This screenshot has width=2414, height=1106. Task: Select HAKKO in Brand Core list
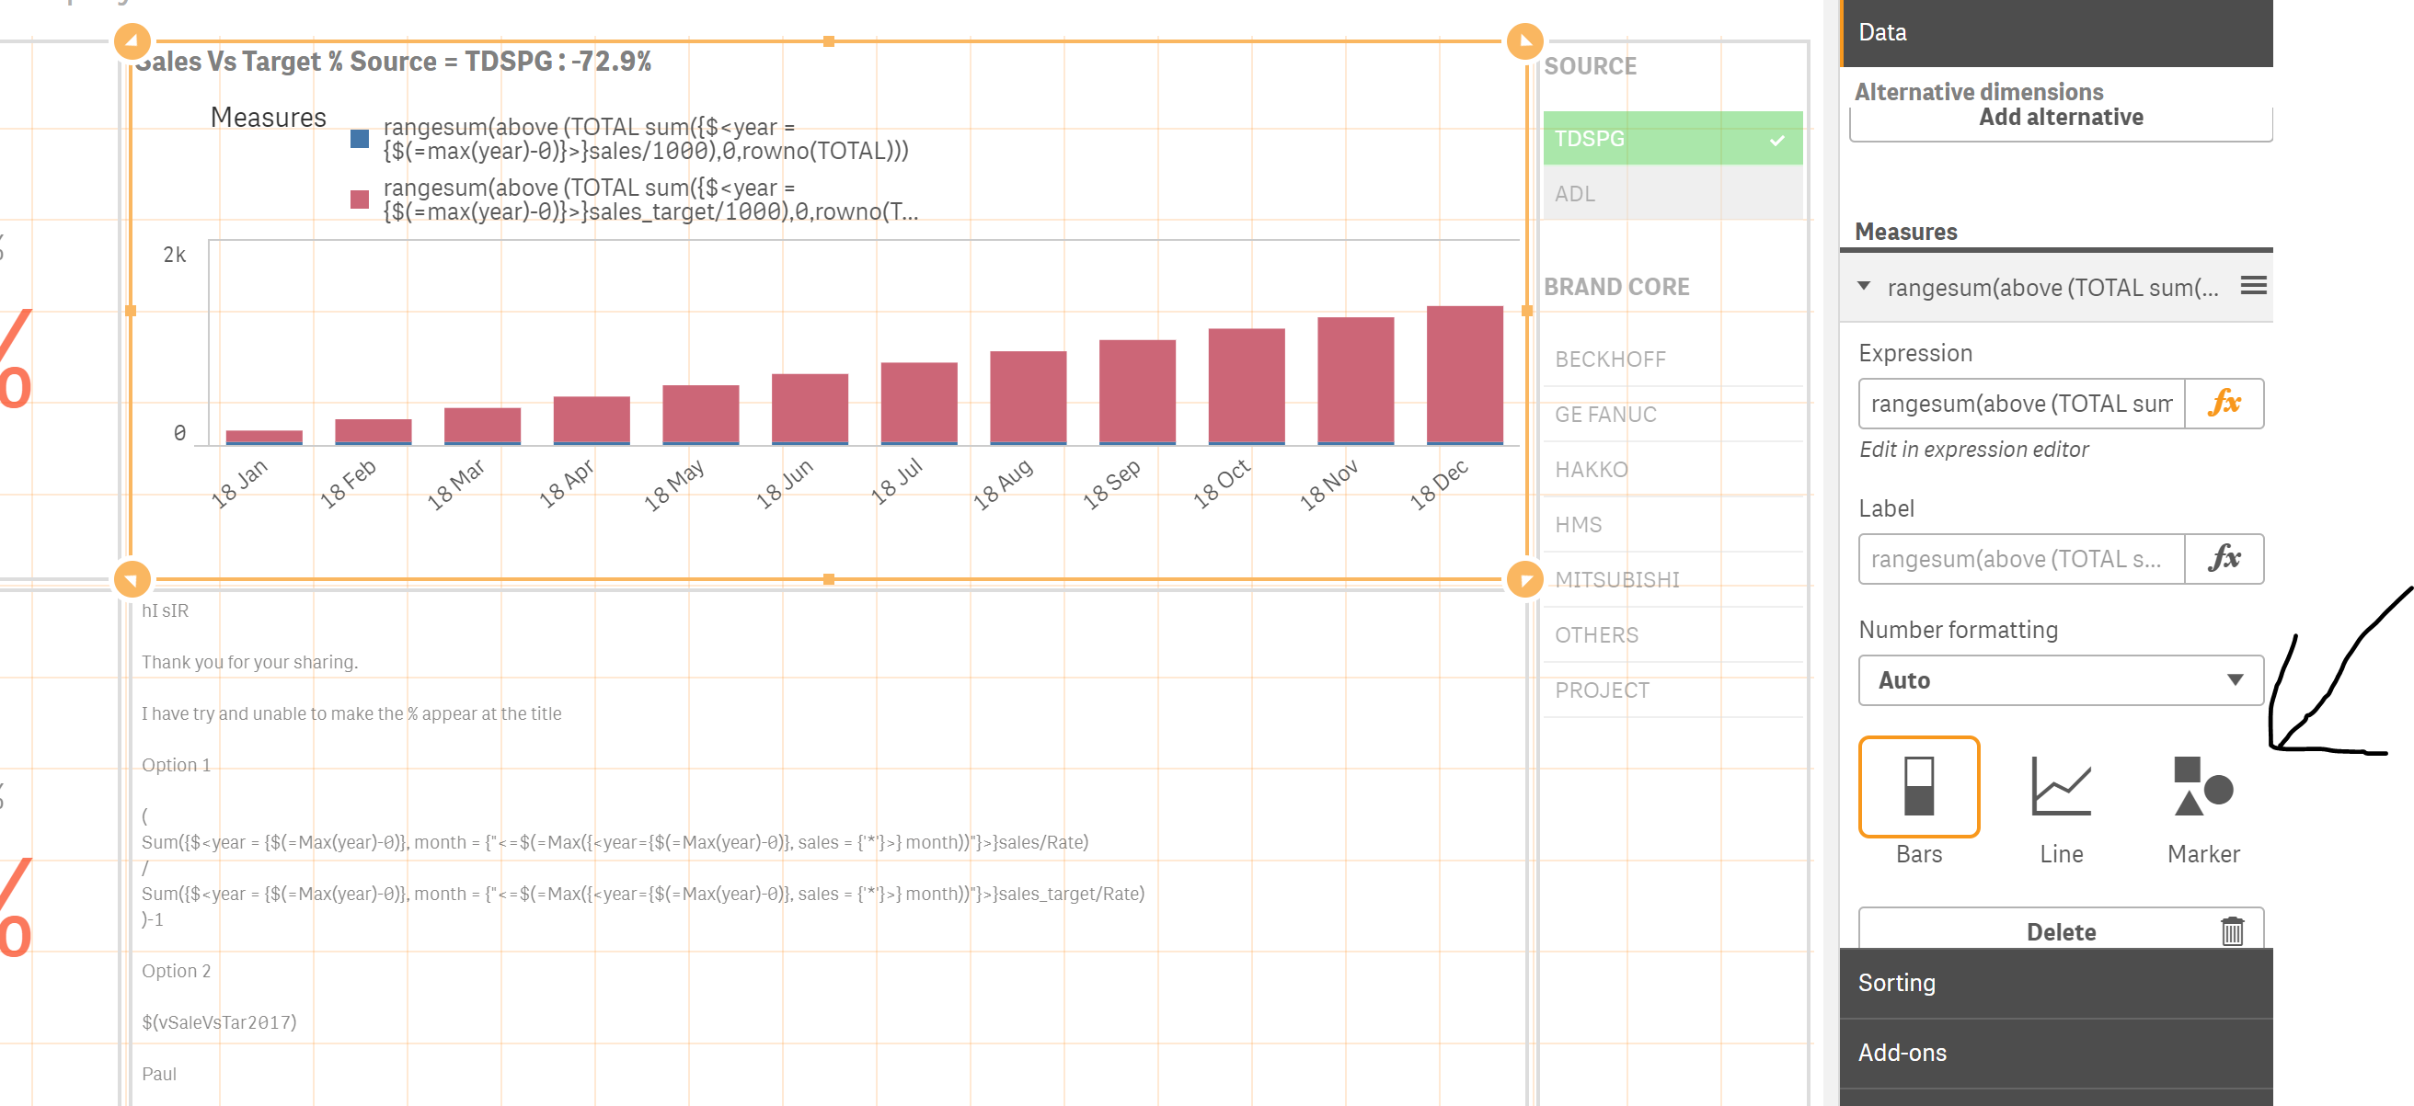(1672, 470)
